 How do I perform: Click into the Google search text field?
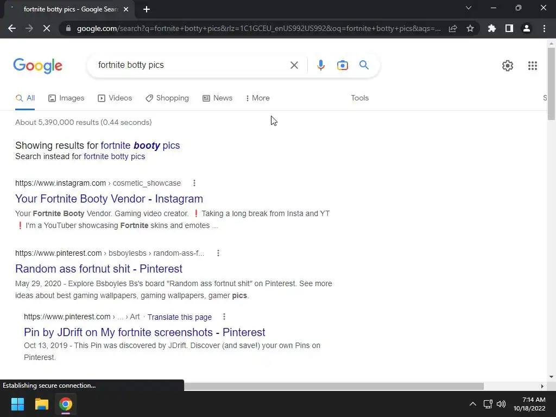(192, 65)
